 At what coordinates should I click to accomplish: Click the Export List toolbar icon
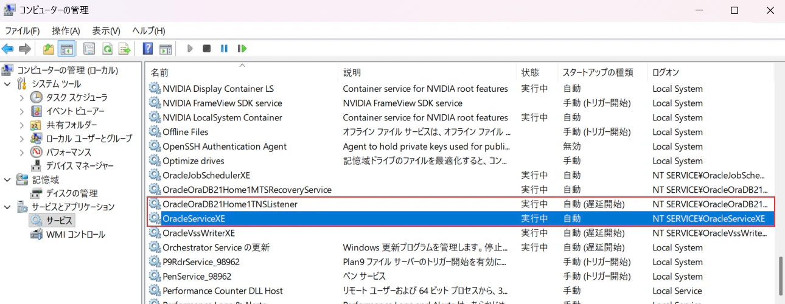[x=125, y=49]
